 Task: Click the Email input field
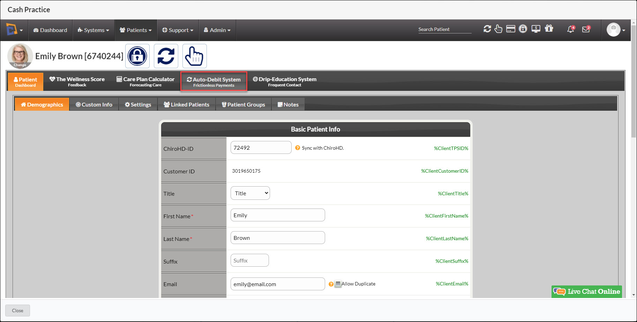(x=278, y=284)
